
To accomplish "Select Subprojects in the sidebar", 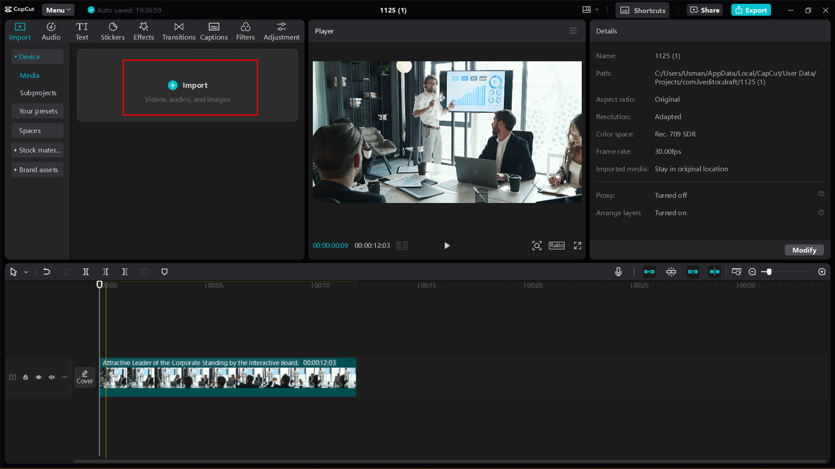I will [x=38, y=93].
